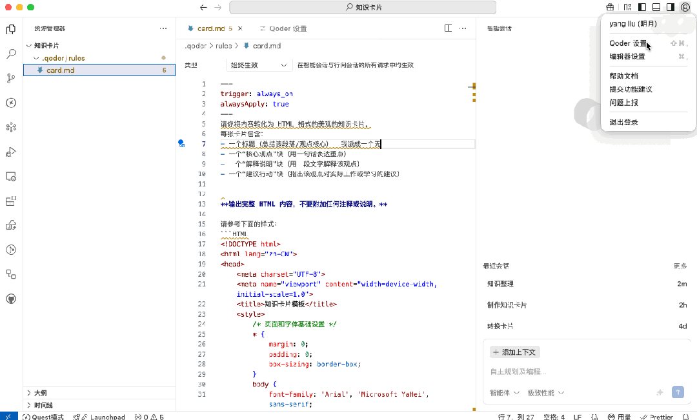
Task: Toggle the primary sidebar visibility
Action: tap(642, 7)
